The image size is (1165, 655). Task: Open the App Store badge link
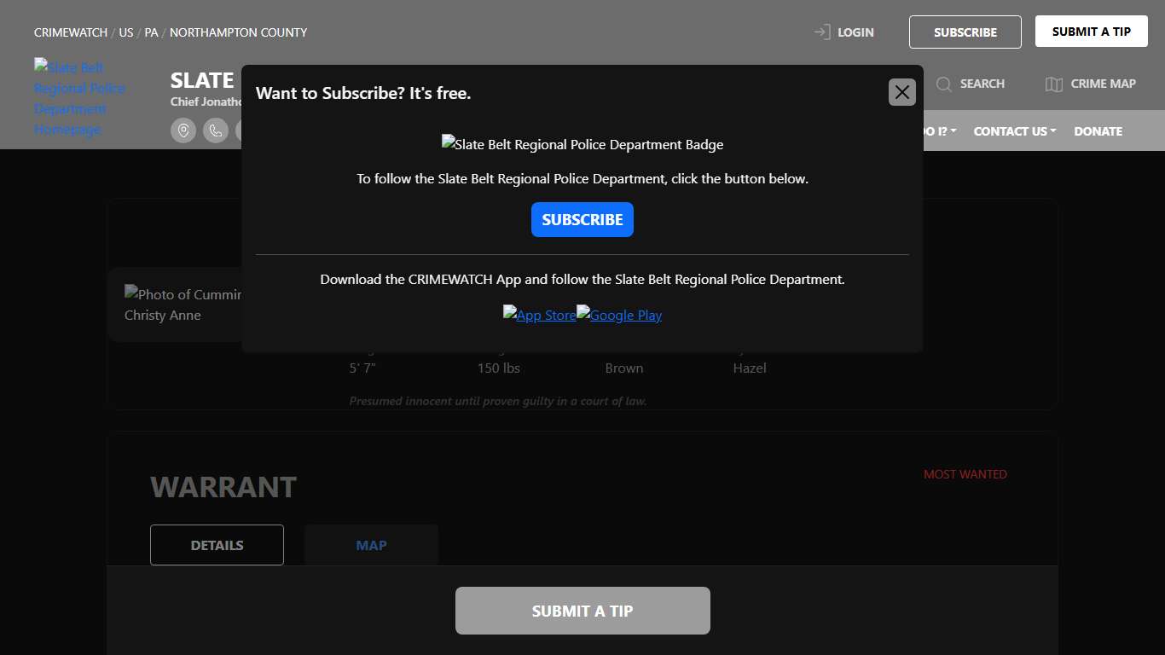539,315
